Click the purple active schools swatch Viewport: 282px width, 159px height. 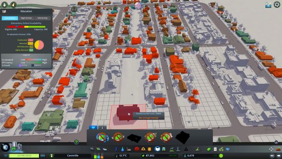(20, 65)
